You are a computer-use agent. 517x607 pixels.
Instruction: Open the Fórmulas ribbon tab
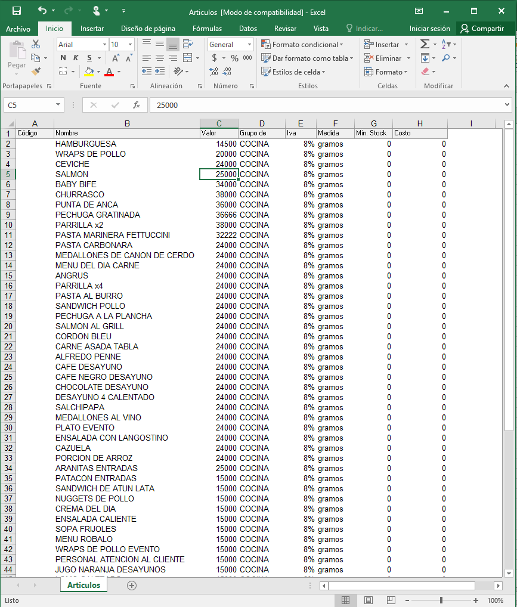(x=207, y=28)
